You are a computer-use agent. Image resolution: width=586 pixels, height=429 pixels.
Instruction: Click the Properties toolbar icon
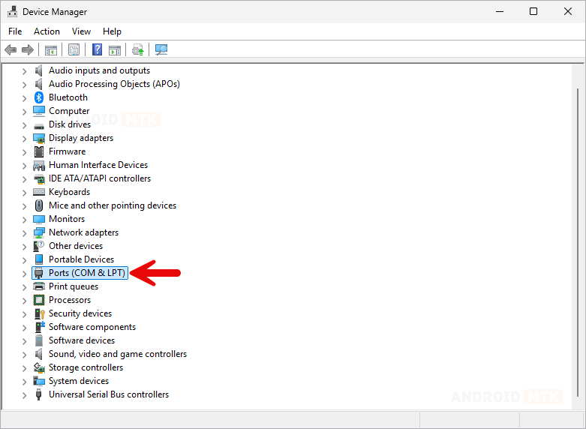click(x=74, y=50)
